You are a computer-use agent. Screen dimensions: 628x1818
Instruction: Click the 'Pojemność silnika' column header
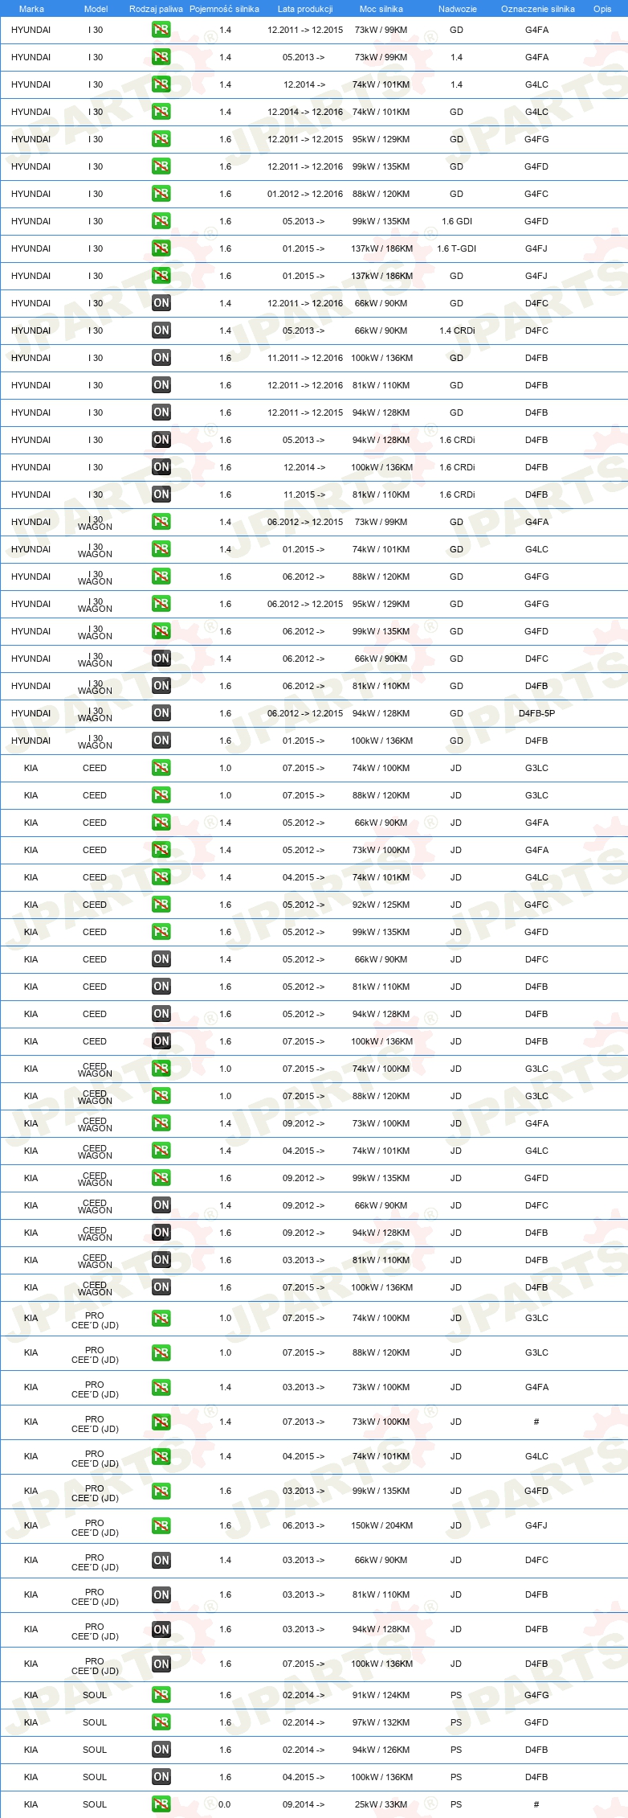coord(224,9)
